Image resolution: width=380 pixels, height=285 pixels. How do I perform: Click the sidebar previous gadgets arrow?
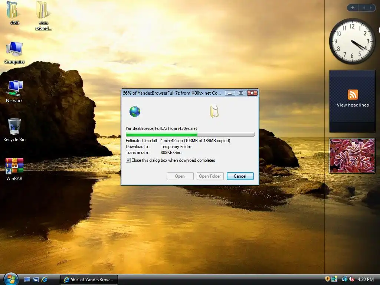[x=364, y=8]
